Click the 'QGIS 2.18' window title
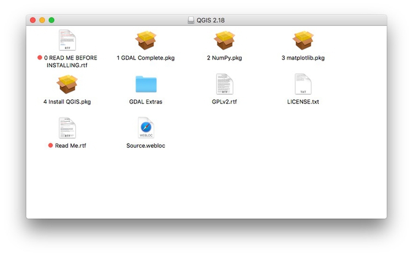Image resolution: width=413 pixels, height=256 pixels. tap(210, 20)
